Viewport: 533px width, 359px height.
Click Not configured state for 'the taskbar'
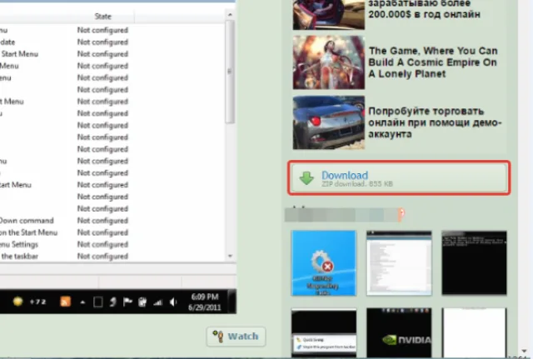pos(102,257)
